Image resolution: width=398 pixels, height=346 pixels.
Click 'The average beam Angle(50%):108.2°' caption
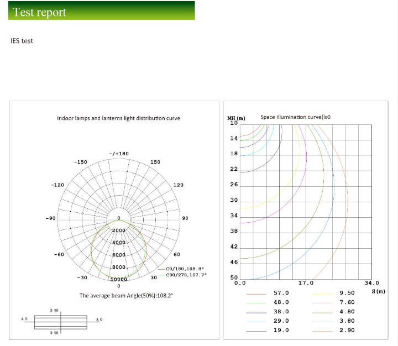[126, 296]
